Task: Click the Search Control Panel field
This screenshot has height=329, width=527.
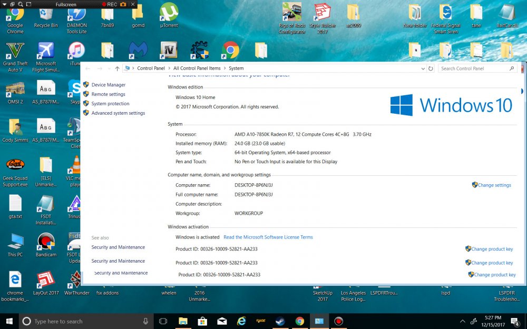Action: [477, 68]
